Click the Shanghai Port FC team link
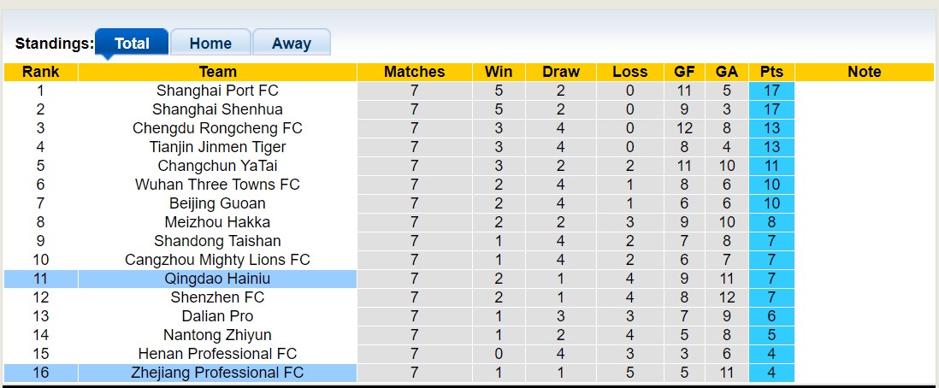This screenshot has height=388, width=939. 217,91
